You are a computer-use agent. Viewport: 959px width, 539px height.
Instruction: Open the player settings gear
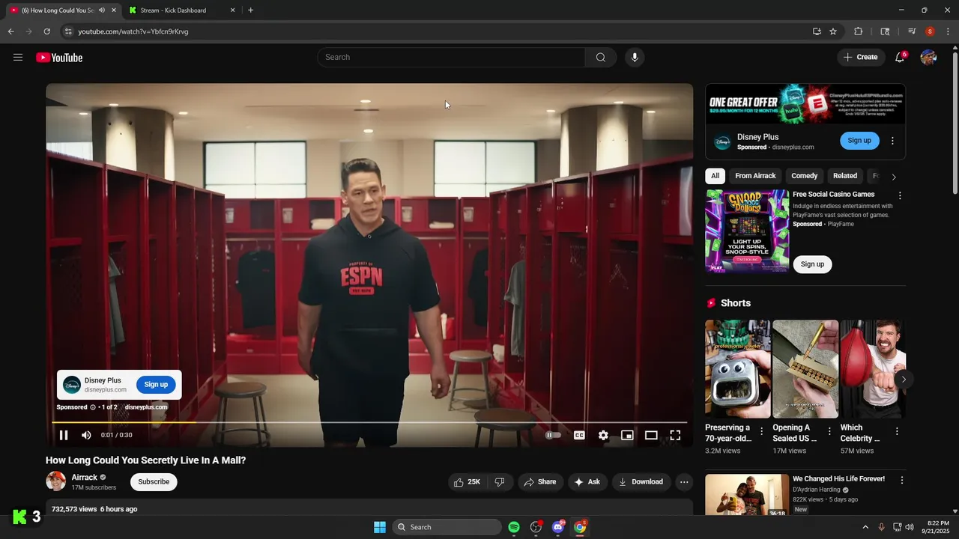(x=603, y=435)
